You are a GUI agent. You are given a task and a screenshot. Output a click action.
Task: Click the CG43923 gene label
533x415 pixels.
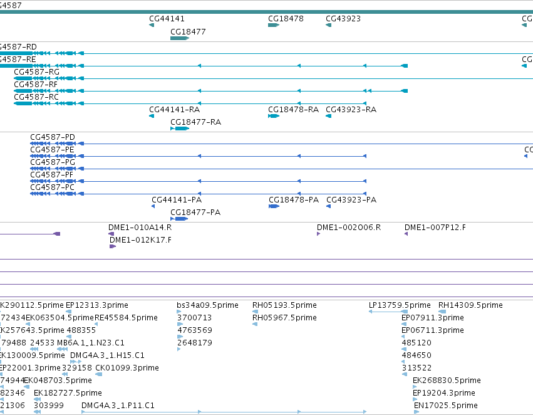click(x=343, y=19)
